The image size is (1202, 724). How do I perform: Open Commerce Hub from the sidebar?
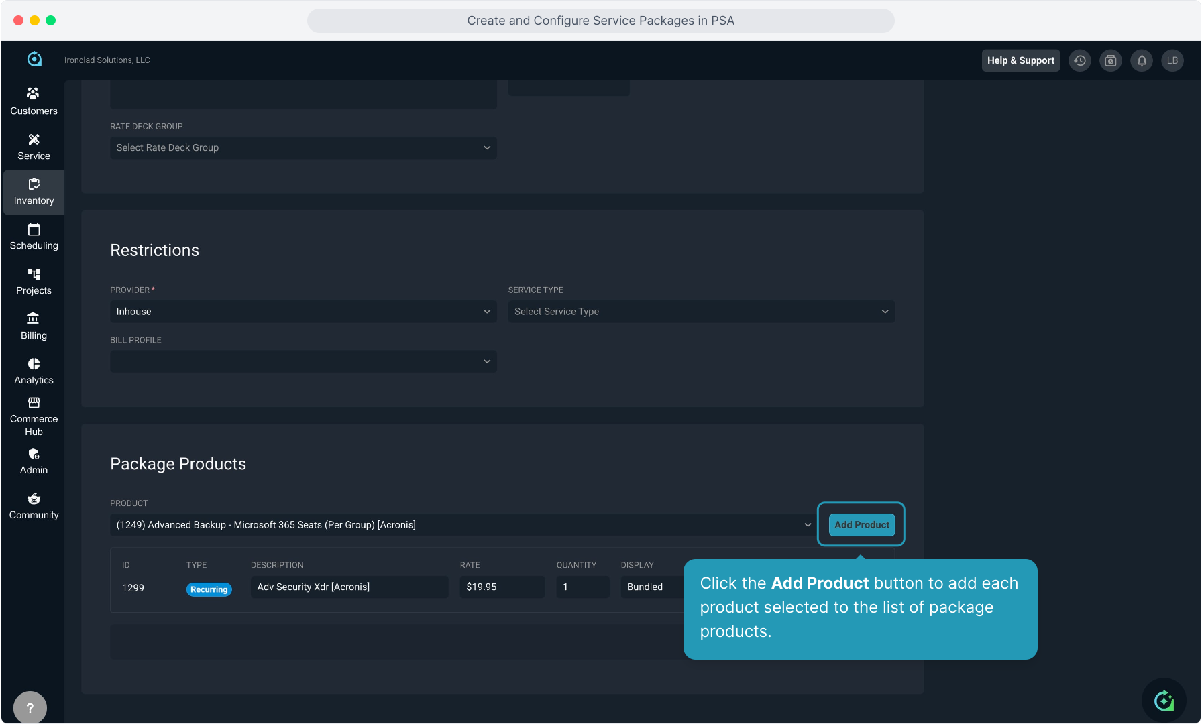click(34, 416)
